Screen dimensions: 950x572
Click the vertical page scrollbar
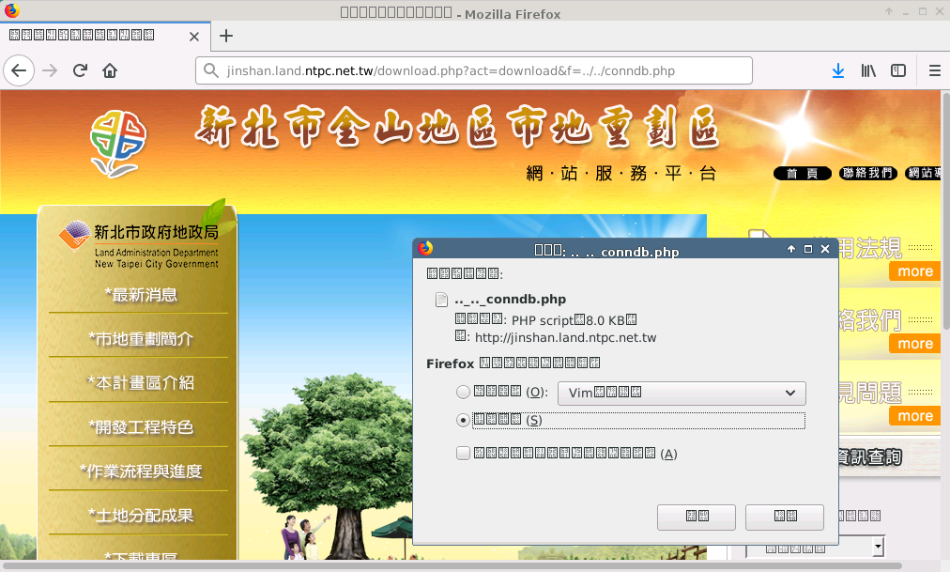click(x=945, y=212)
